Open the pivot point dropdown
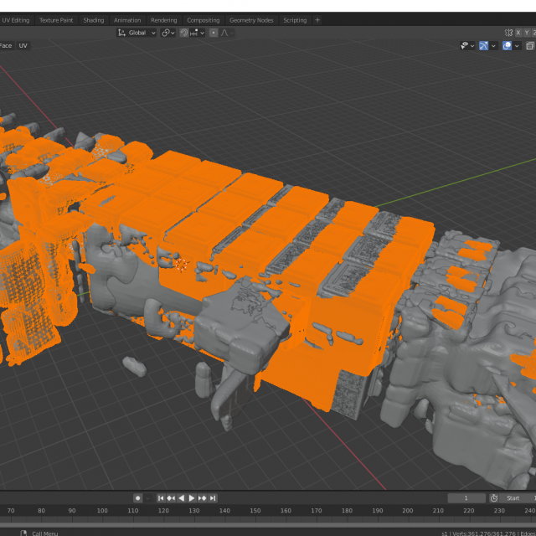Image resolution: width=536 pixels, height=536 pixels. [167, 33]
